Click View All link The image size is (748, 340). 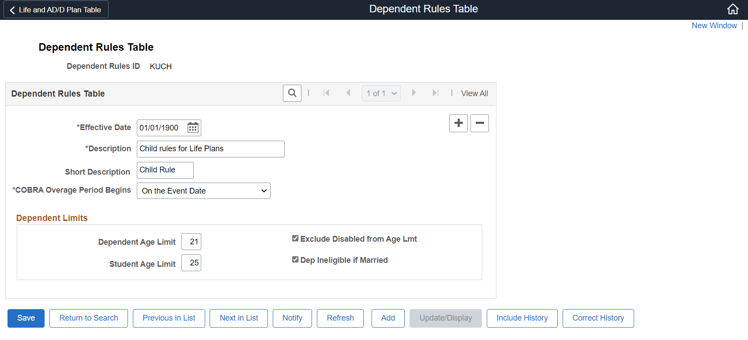coord(474,93)
